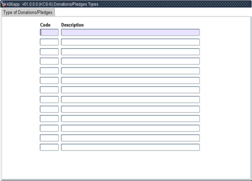Click the Description column header label
This screenshot has height=181, width=252.
point(72,25)
